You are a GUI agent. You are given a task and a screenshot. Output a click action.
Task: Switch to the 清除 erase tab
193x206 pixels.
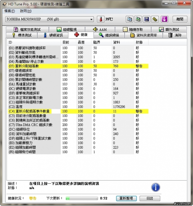(175, 35)
